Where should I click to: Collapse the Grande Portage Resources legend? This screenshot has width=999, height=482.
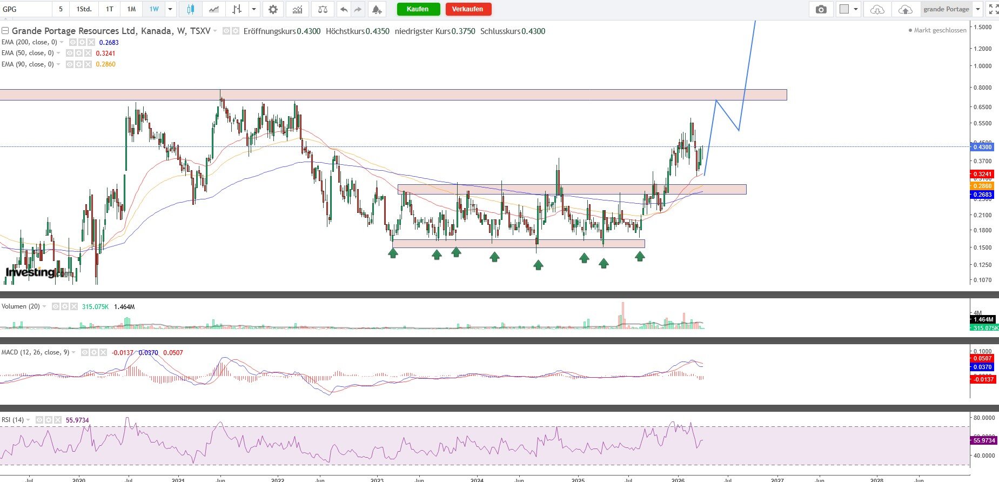tap(5, 31)
